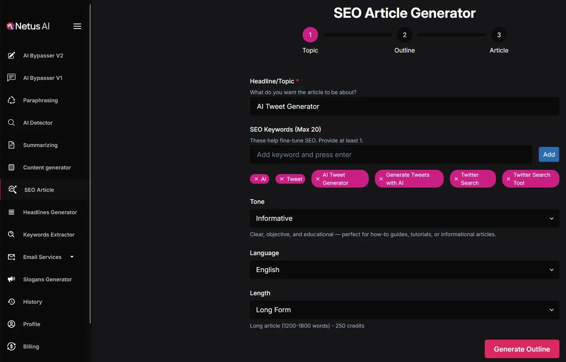Open the Billing section
This screenshot has height=362, width=566.
click(31, 347)
